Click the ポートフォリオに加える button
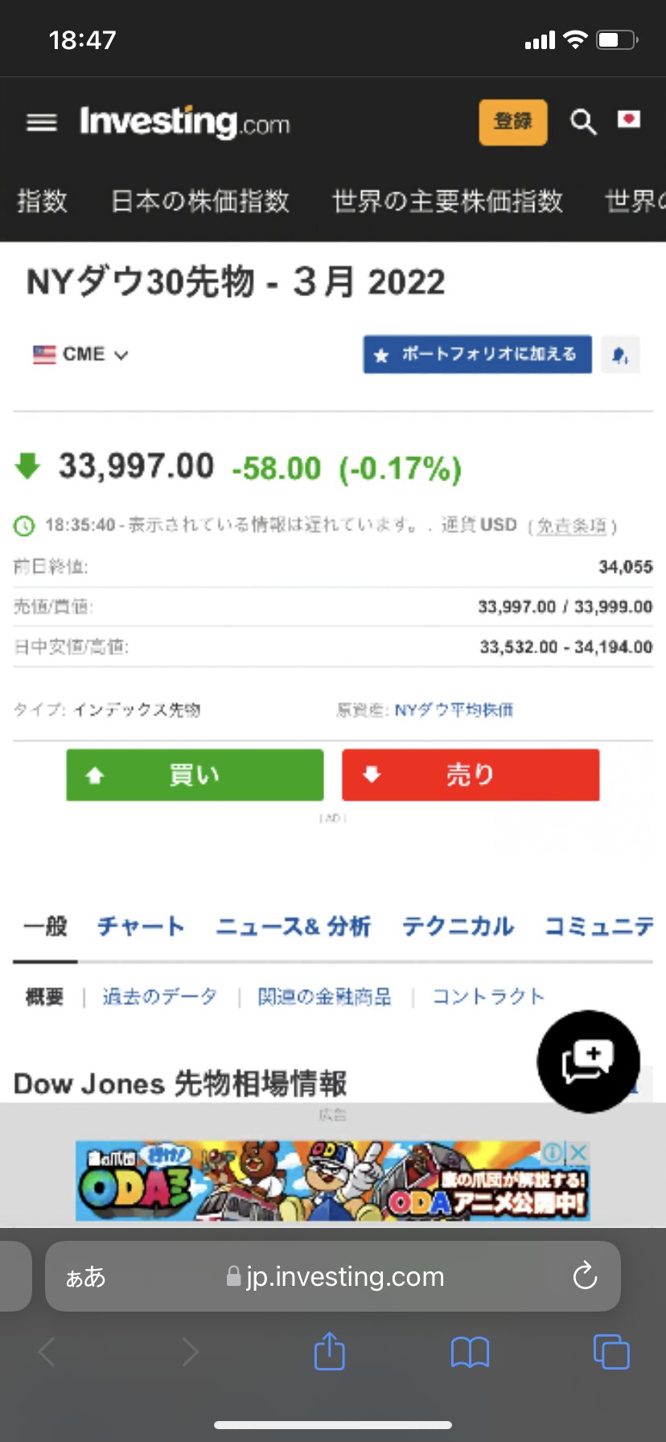This screenshot has height=1442, width=666. point(477,355)
